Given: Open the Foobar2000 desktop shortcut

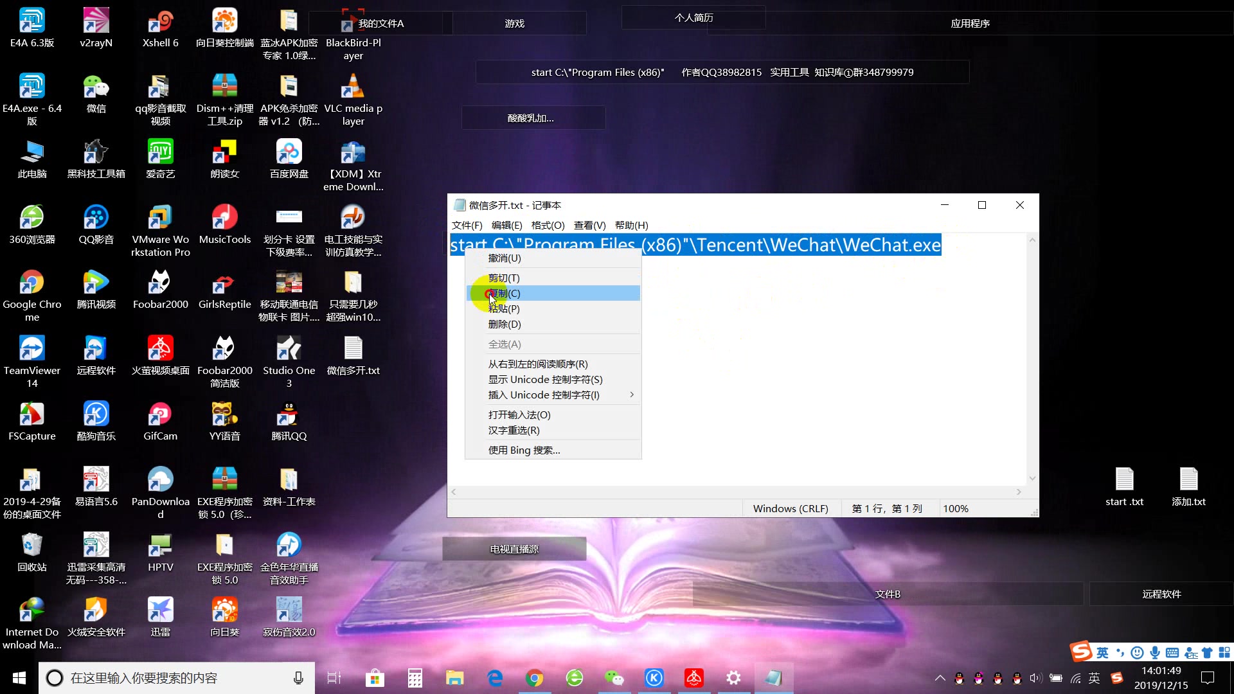Looking at the screenshot, I should click(160, 290).
